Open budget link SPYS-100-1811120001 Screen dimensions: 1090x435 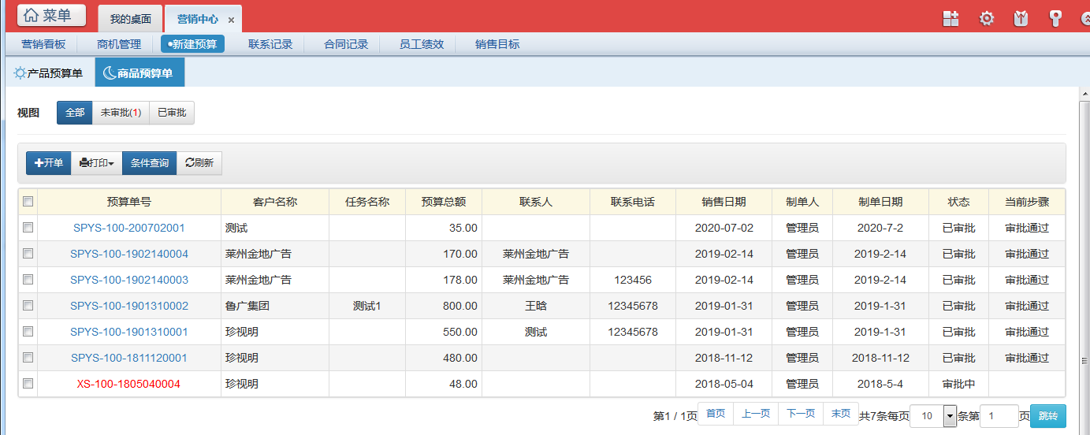tap(129, 358)
